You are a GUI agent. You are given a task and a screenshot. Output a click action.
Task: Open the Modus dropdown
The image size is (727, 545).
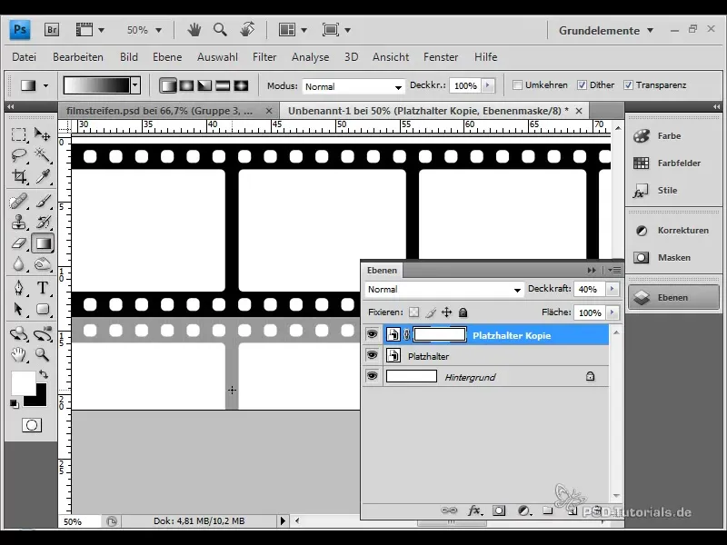tap(354, 86)
